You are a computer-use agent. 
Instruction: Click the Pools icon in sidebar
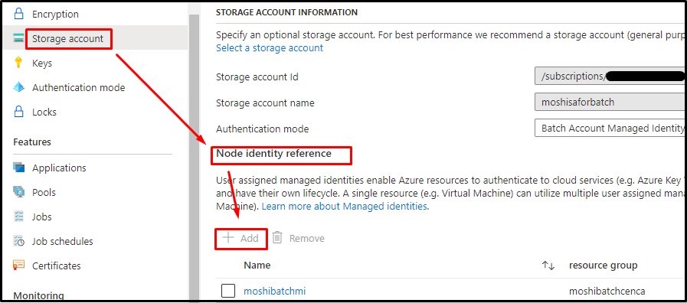[19, 192]
